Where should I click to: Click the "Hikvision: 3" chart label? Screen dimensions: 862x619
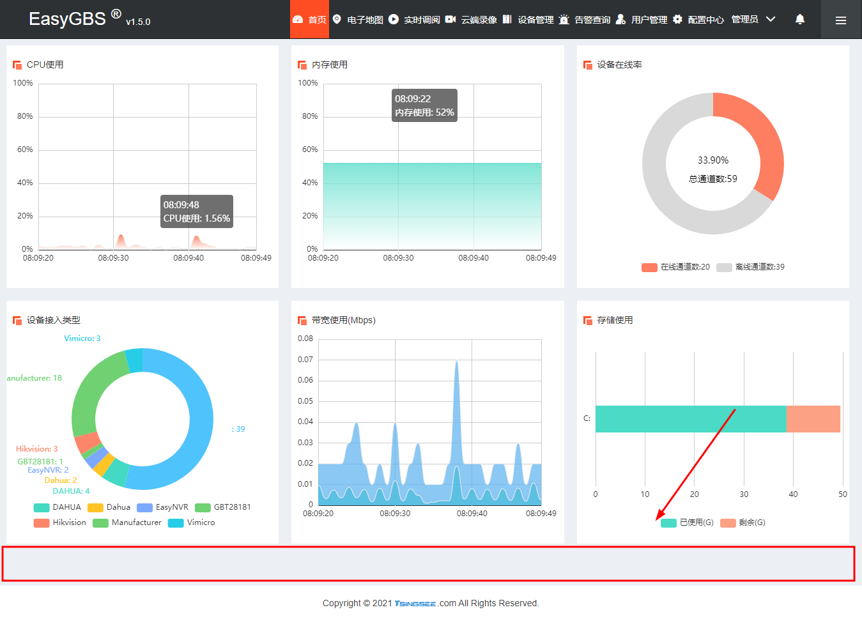click(37, 449)
